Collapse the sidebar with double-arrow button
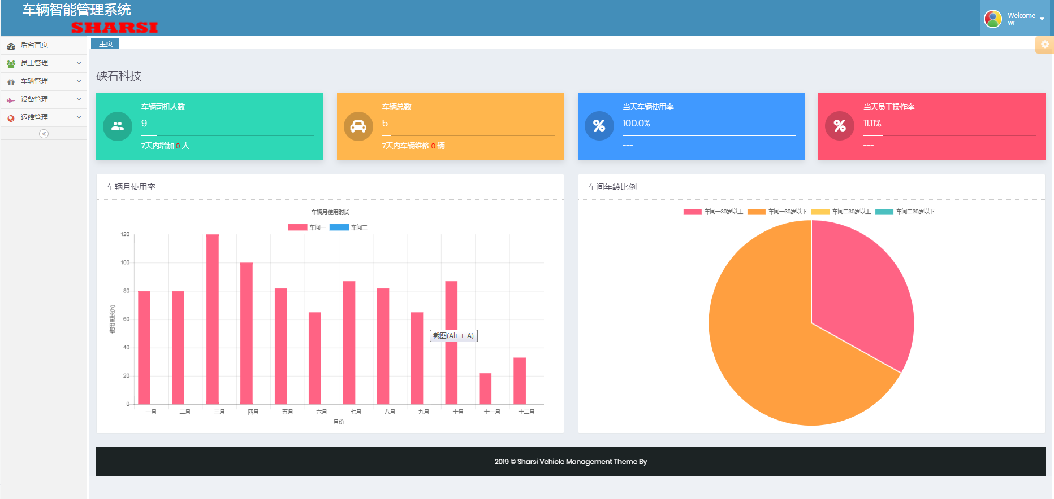 tap(44, 134)
